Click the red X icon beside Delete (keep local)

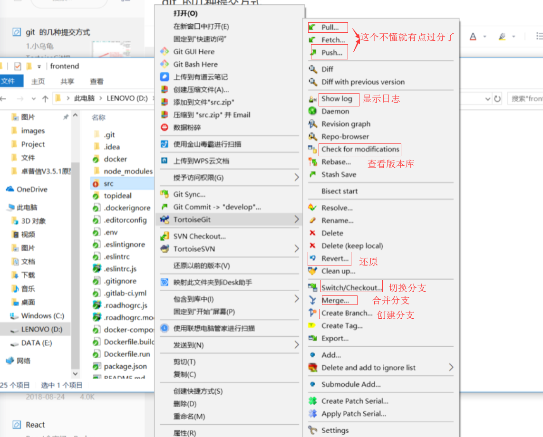[x=312, y=246]
